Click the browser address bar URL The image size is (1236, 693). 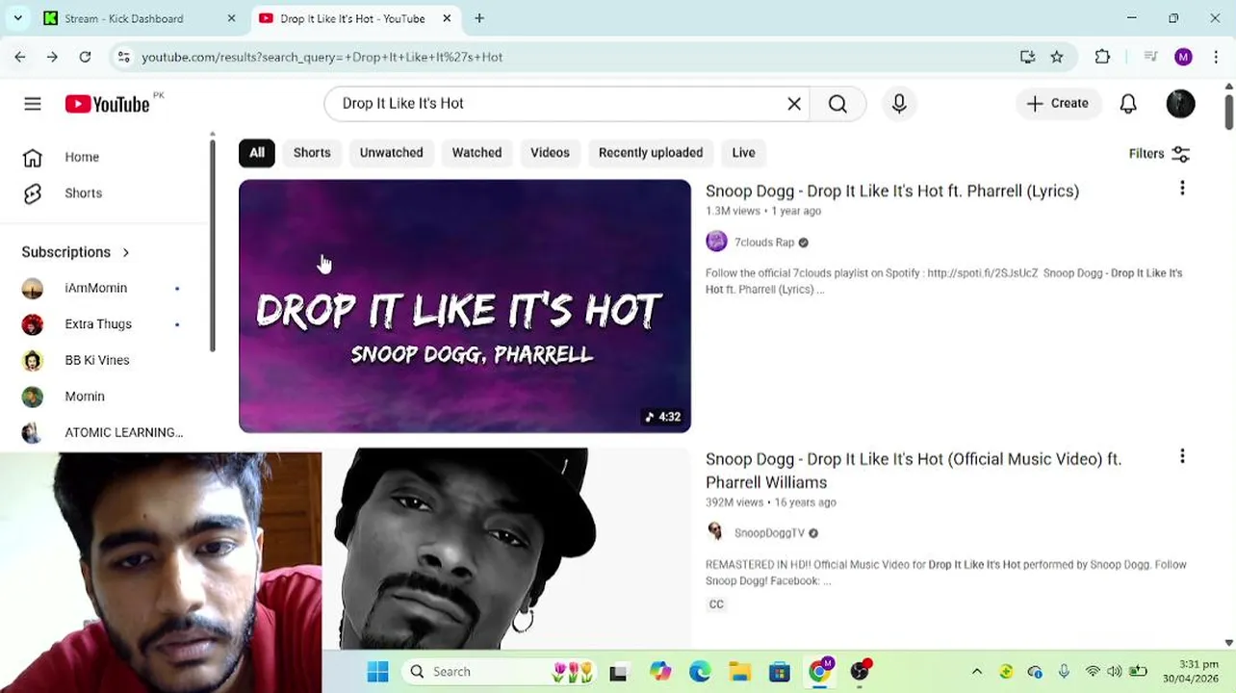[x=322, y=57]
